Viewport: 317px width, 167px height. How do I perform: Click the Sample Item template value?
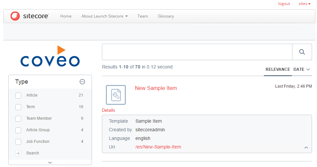(x=149, y=121)
